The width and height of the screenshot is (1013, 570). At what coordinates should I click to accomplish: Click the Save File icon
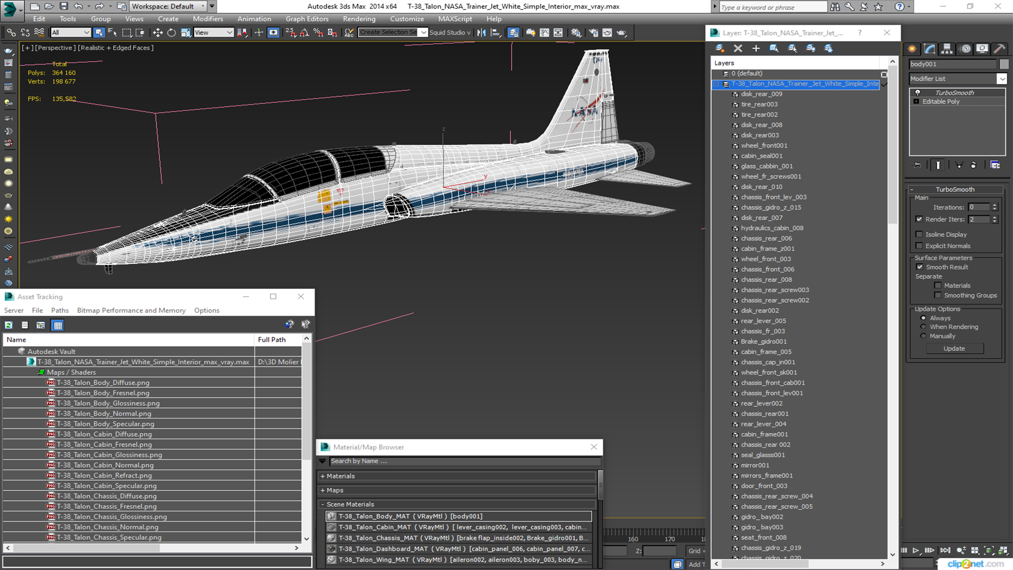(x=63, y=6)
